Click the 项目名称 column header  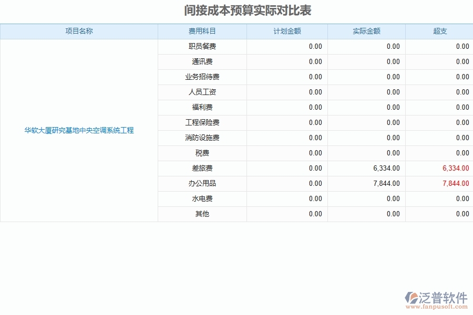click(79, 31)
